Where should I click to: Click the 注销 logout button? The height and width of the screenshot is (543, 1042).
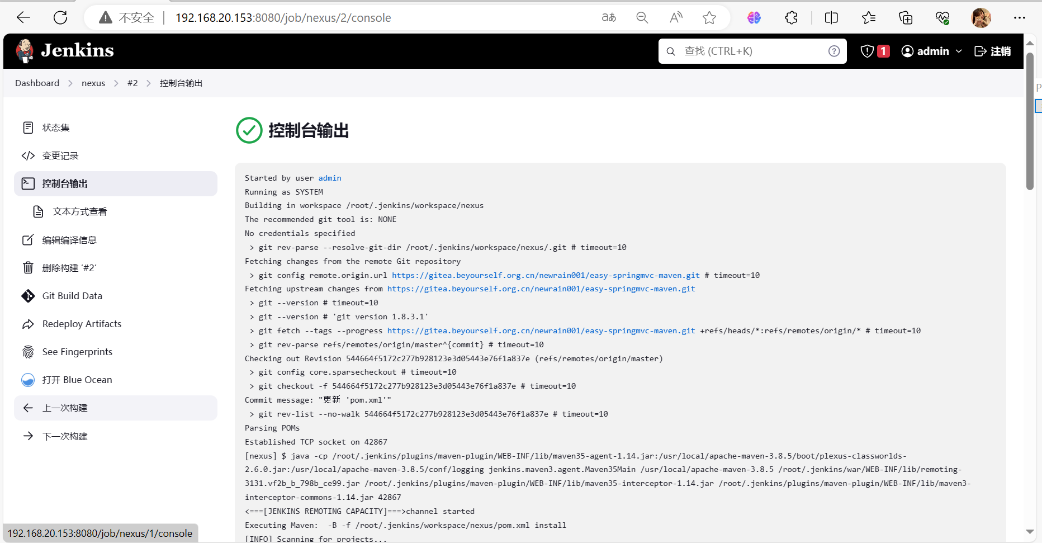tap(992, 51)
